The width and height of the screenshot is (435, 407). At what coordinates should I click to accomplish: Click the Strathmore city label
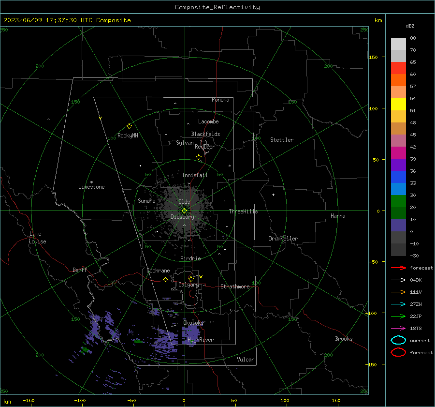pos(235,286)
